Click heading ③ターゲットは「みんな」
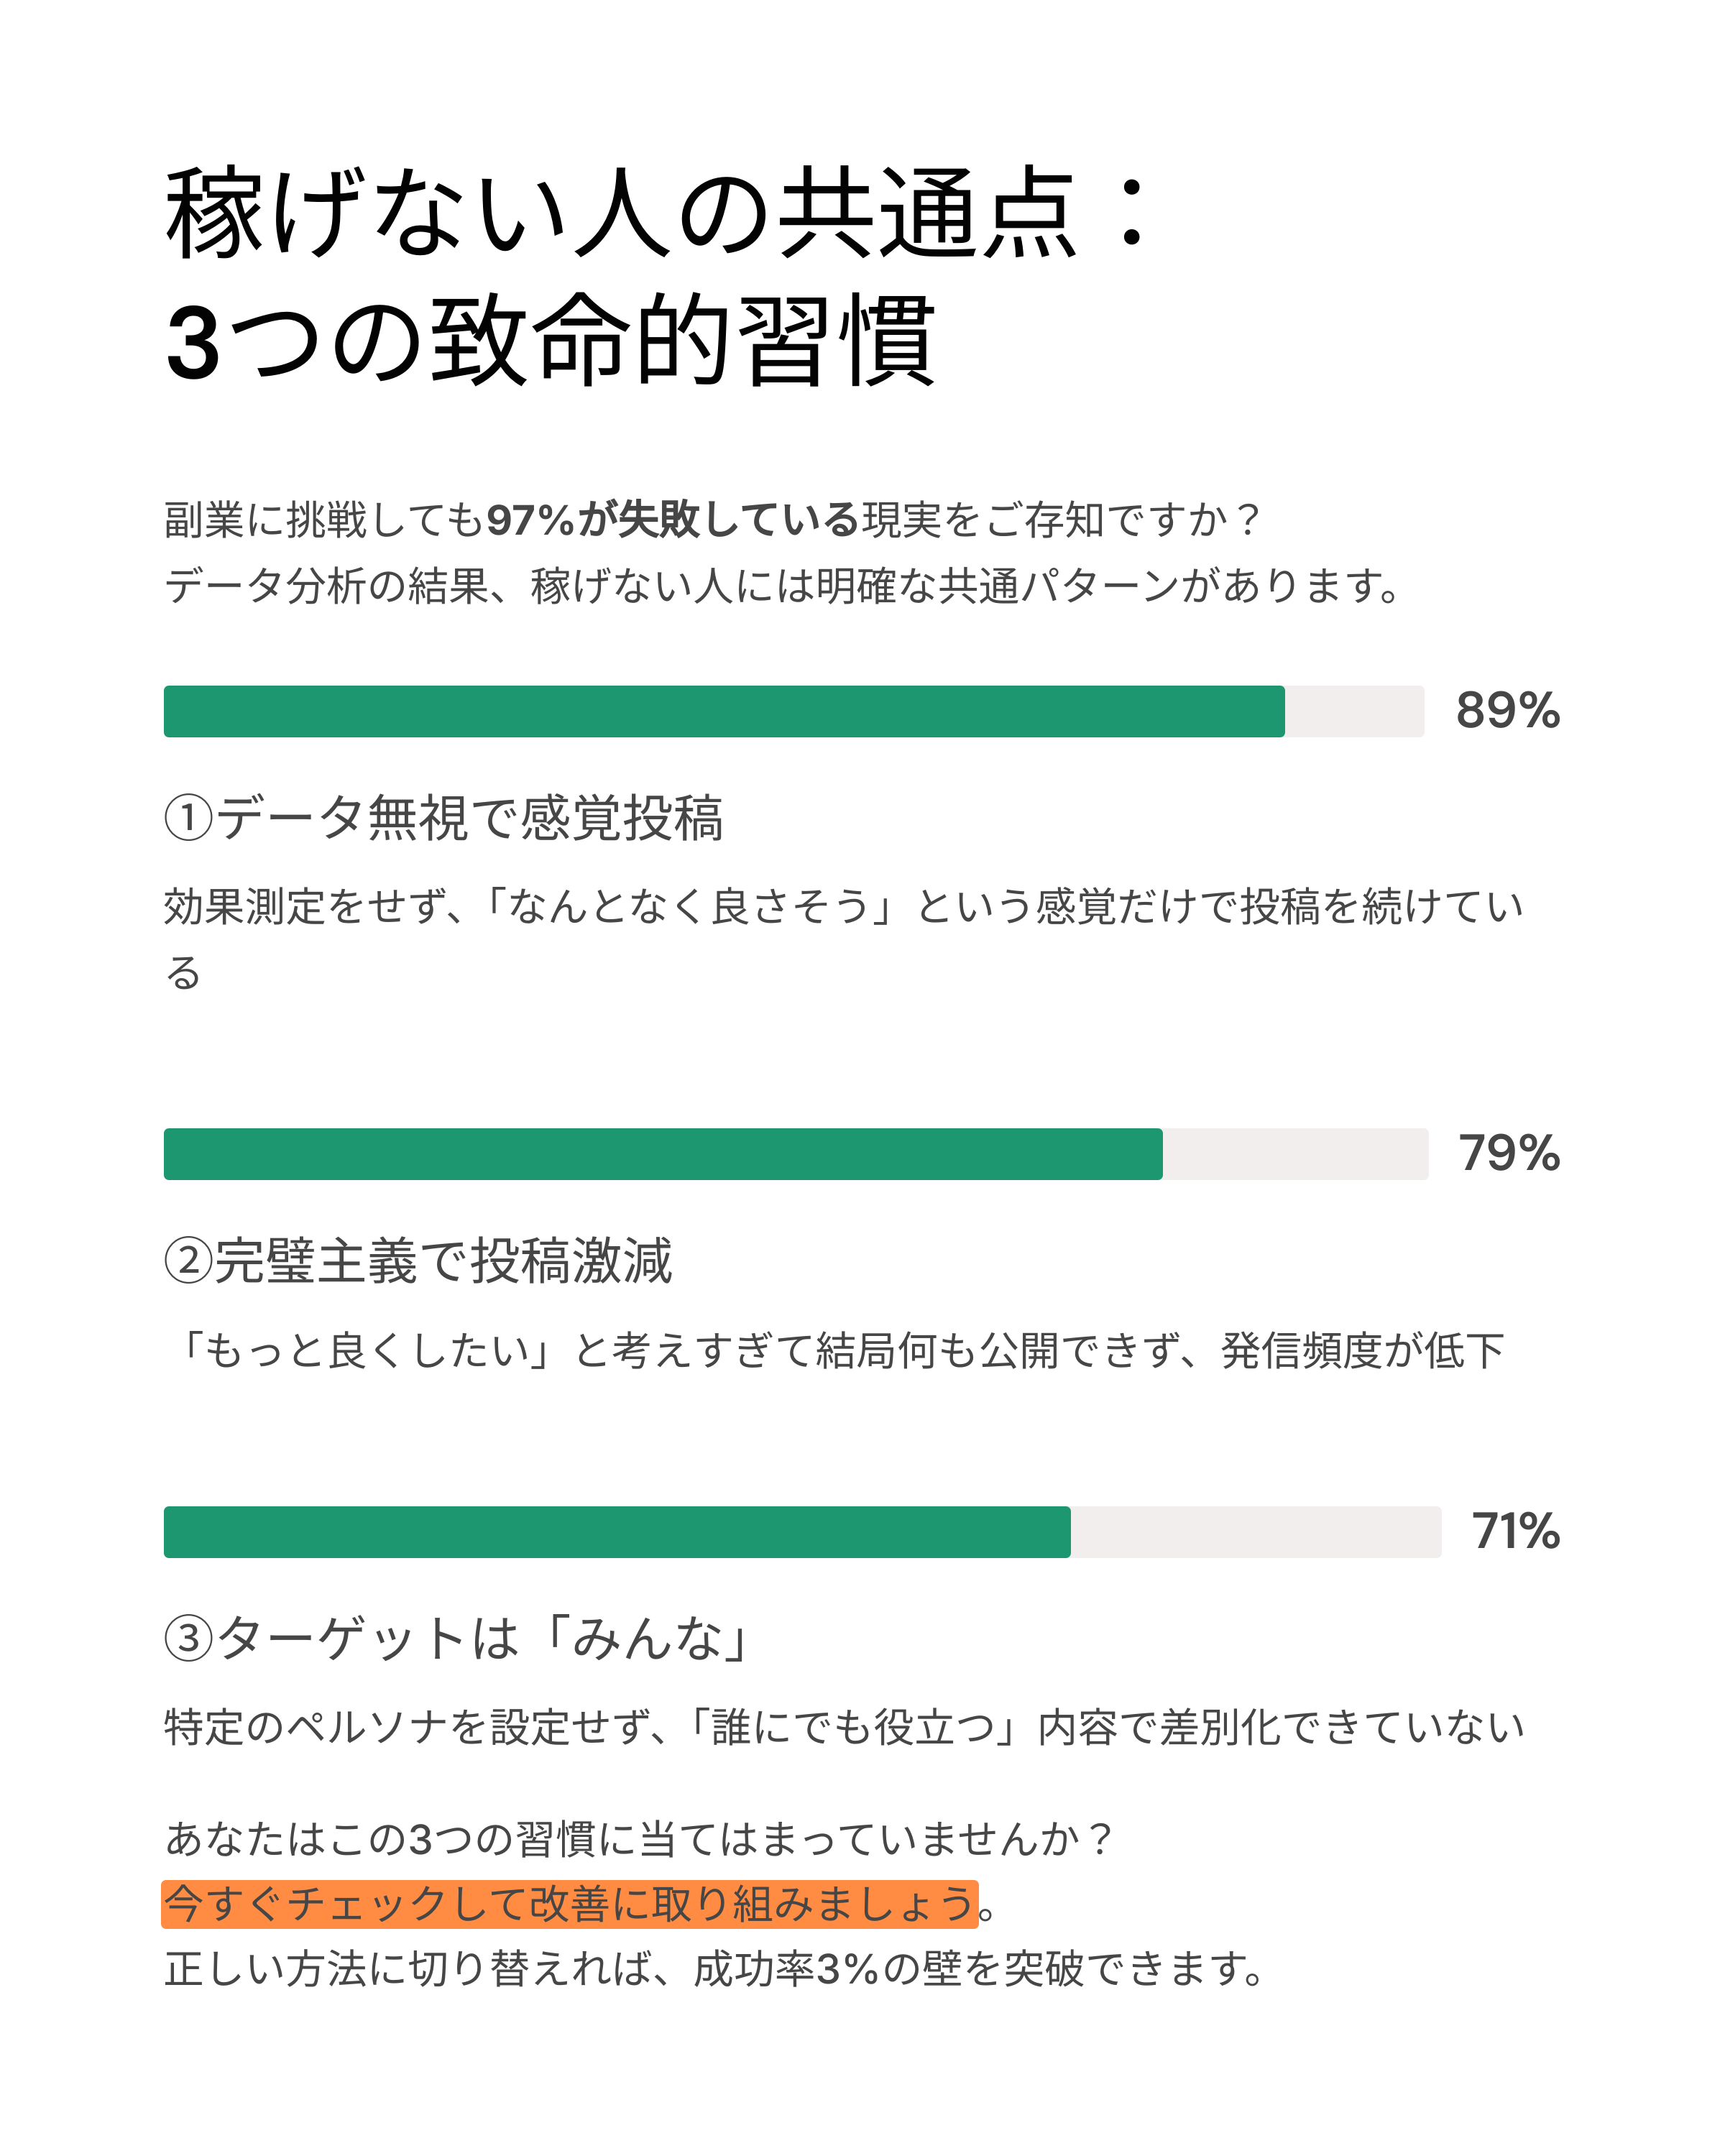Screen dimensions: 1725x2156 coord(457,1639)
